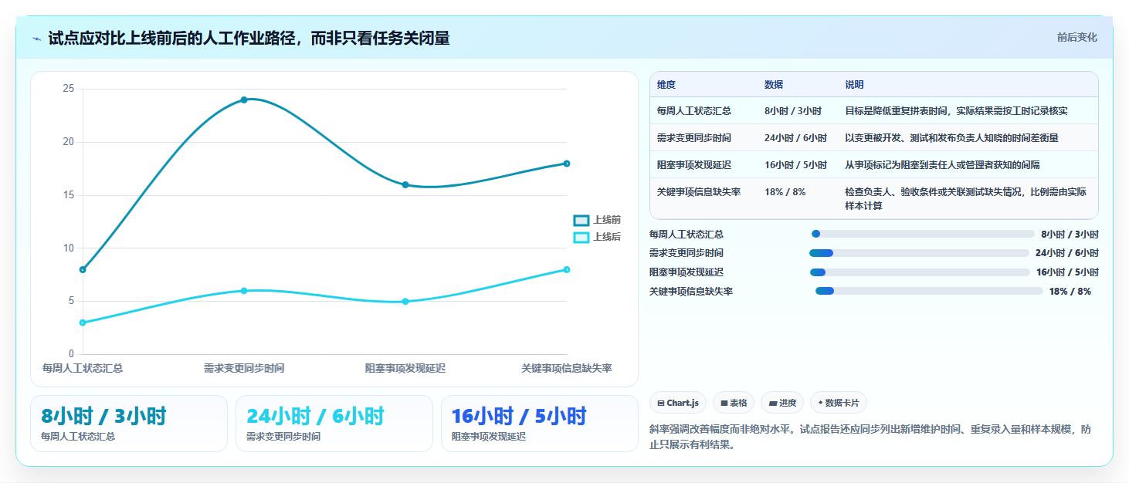Click the 关键事项信息缺失率 progress bar
Screen dimensions: 1129x483
[929, 291]
